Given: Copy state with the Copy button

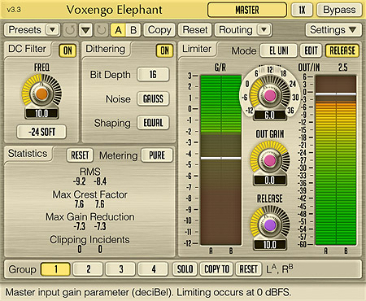Looking at the screenshot, I should pyautogui.click(x=159, y=30).
